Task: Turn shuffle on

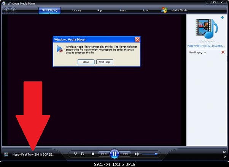Action: pyautogui.click(x=75, y=154)
